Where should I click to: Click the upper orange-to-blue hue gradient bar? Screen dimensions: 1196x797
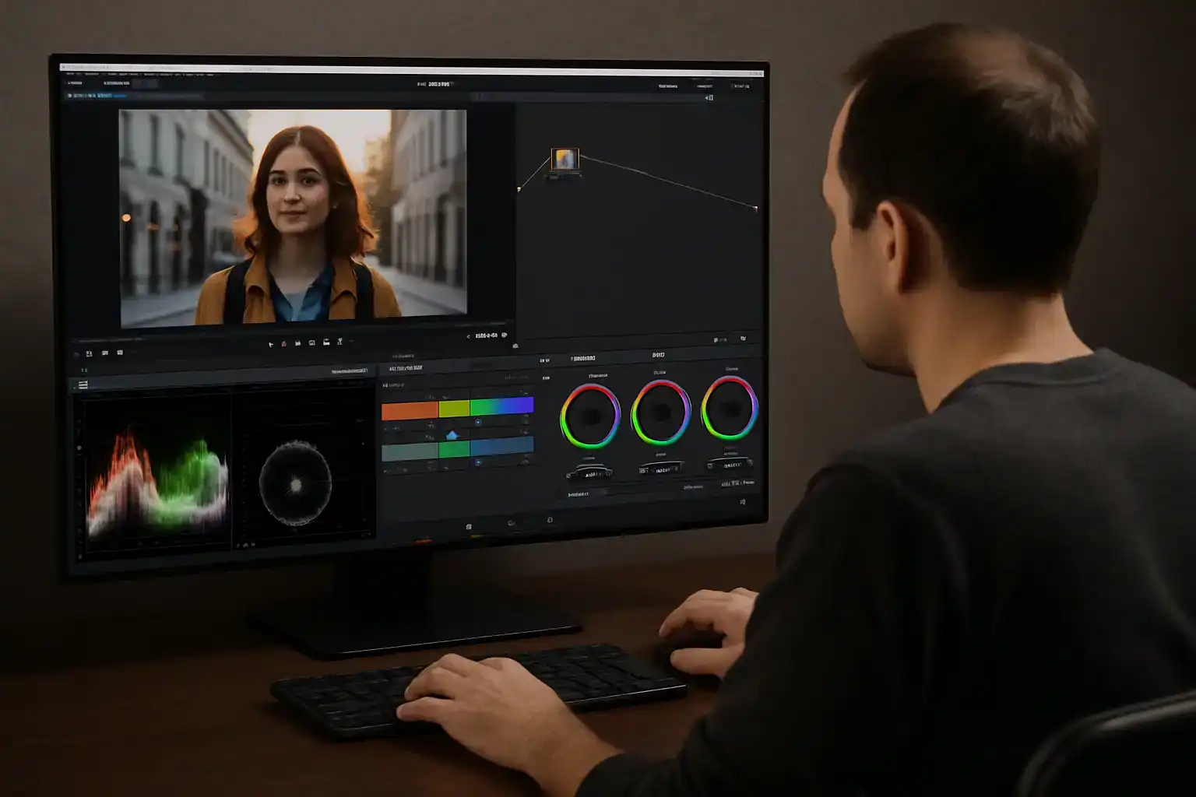coord(457,408)
